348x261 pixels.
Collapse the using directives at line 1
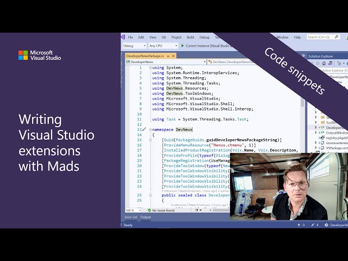pos(150,67)
